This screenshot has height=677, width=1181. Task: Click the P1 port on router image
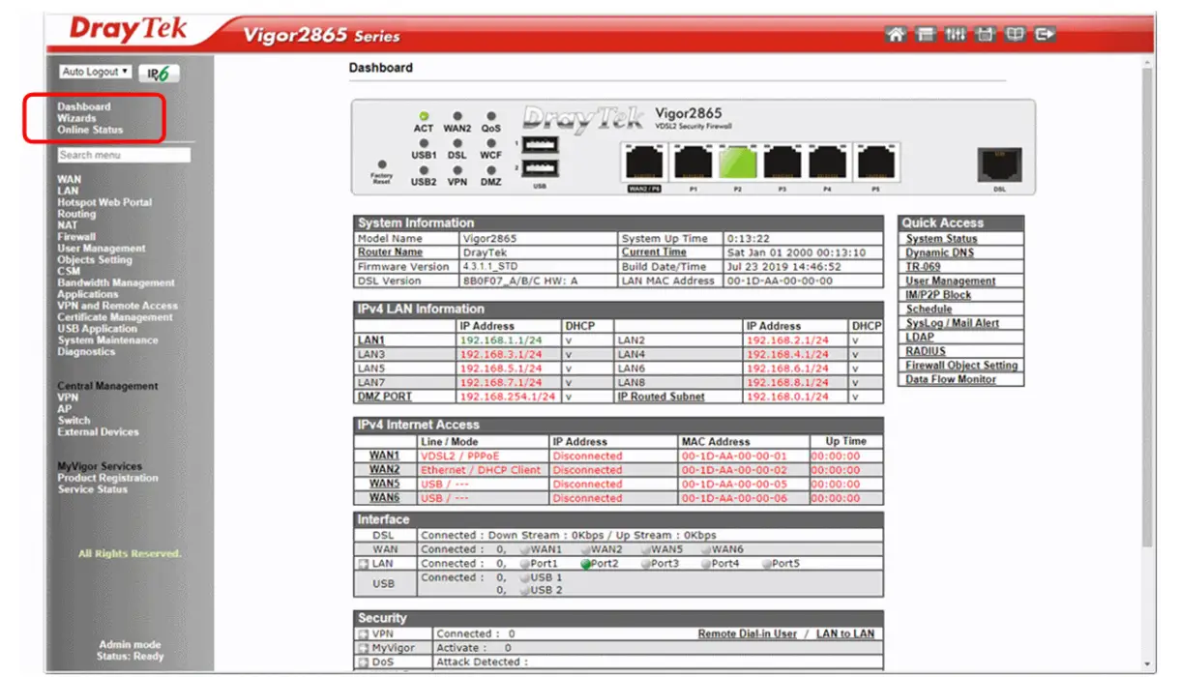[x=693, y=162]
